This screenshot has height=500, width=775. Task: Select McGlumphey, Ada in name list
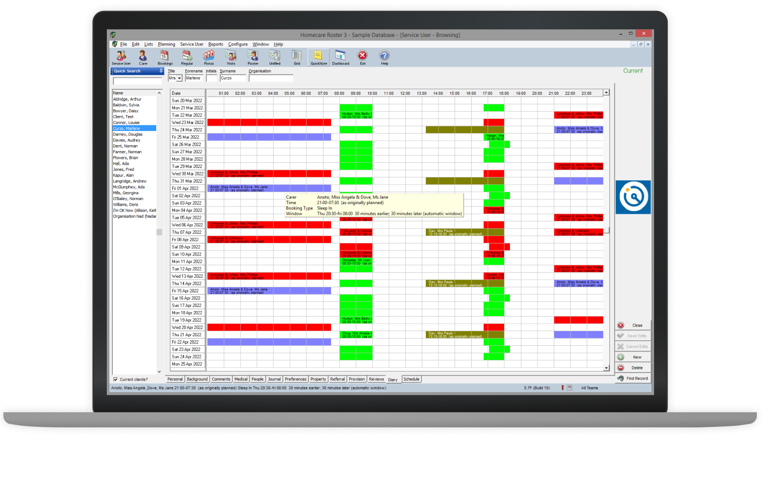(134, 187)
